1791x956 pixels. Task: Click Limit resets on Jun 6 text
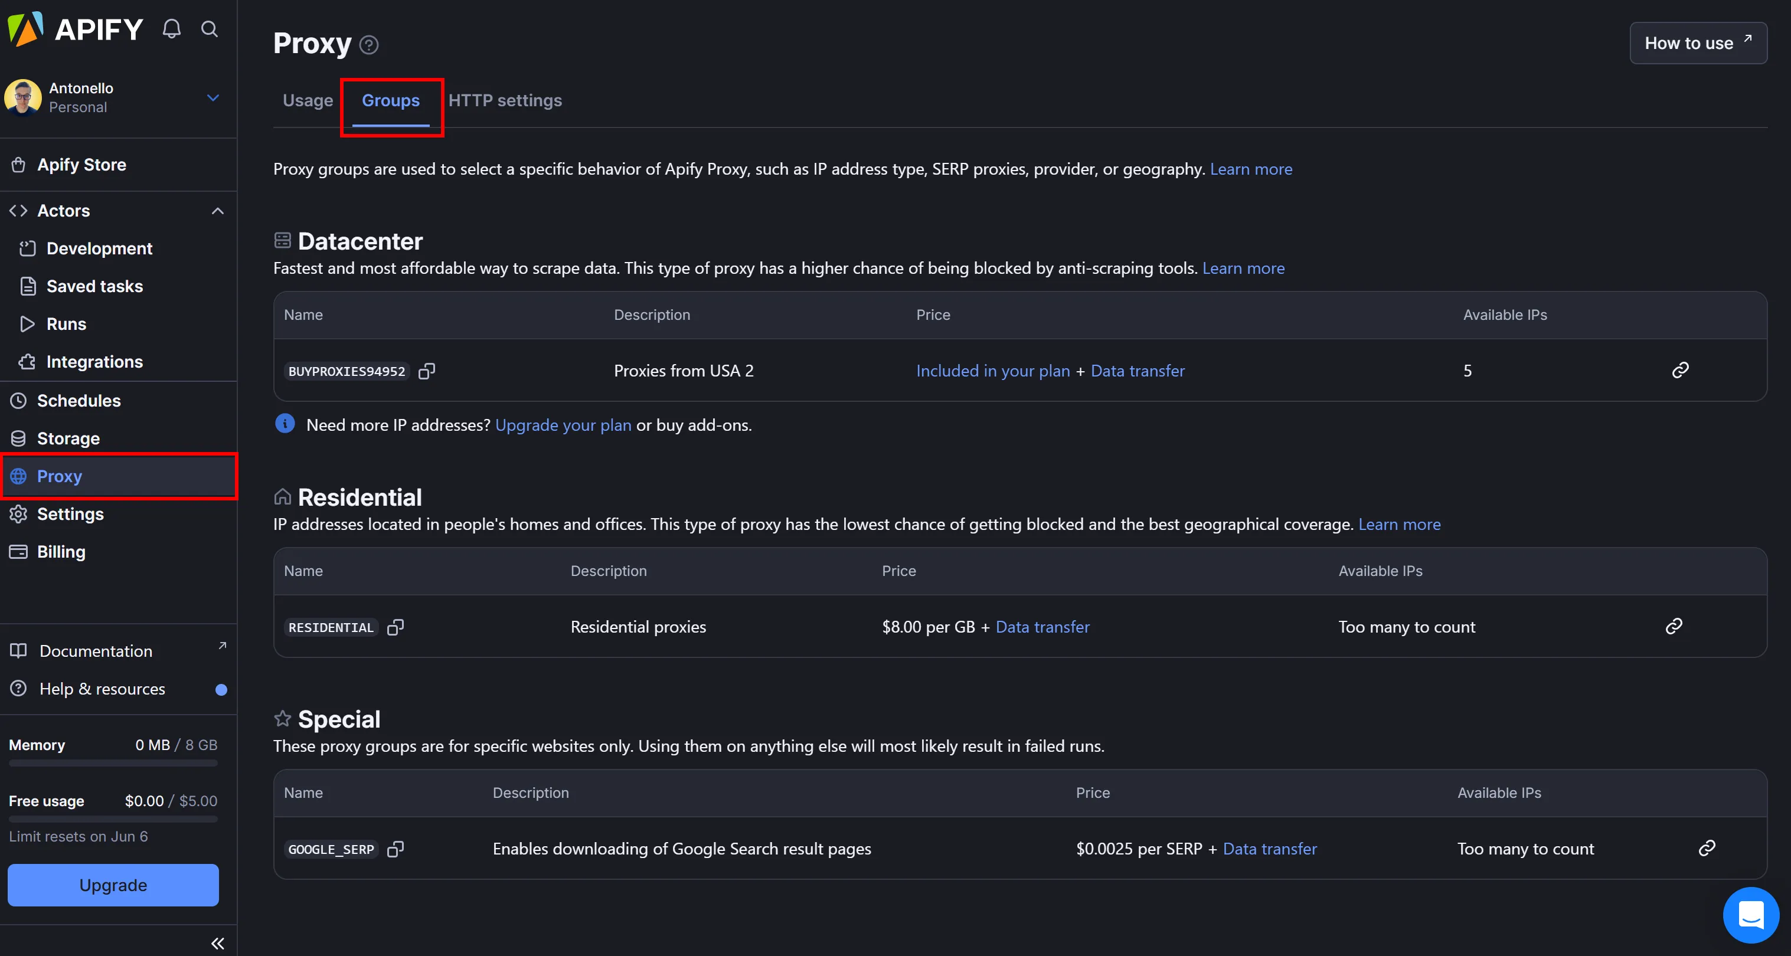79,836
